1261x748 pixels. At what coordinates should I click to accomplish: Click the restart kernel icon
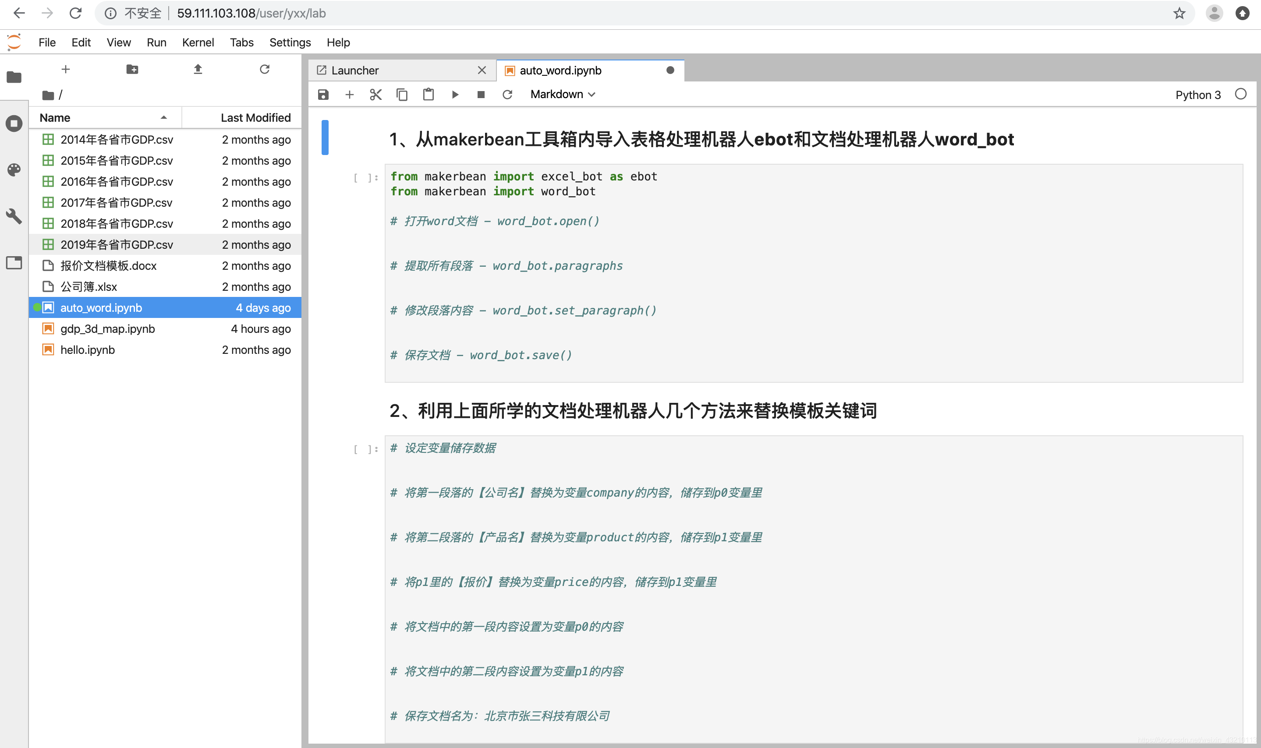coord(506,95)
